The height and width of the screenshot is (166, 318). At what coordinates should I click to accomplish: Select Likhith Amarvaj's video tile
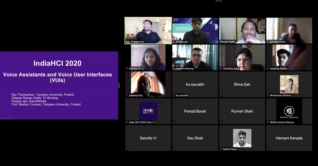pos(195,57)
